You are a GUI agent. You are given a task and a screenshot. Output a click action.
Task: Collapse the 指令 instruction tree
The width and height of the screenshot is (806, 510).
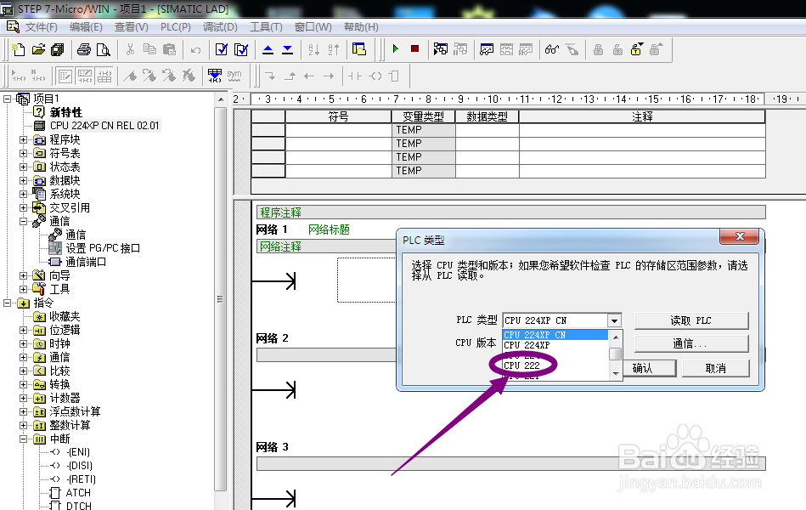click(7, 303)
